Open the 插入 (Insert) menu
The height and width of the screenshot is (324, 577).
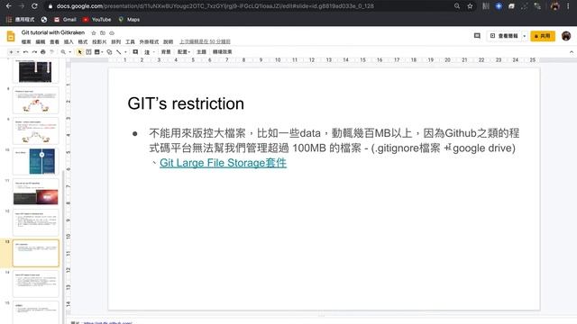click(69, 42)
